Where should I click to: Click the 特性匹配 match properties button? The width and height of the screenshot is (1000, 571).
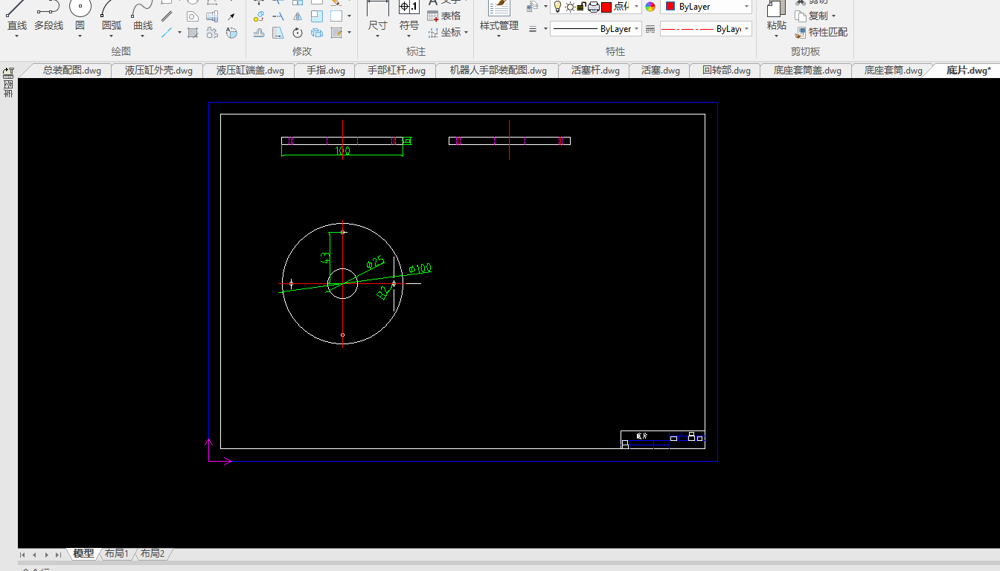coord(821,32)
